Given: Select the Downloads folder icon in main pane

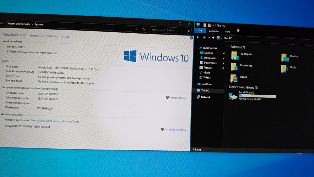Looking at the screenshot, I should tap(234, 67).
